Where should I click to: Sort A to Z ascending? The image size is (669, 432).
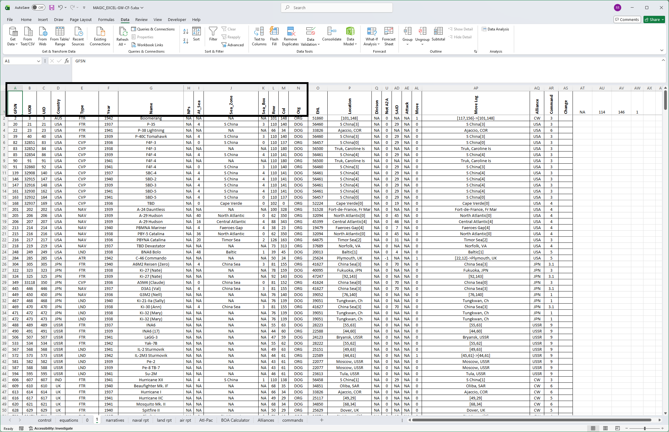tap(186, 31)
